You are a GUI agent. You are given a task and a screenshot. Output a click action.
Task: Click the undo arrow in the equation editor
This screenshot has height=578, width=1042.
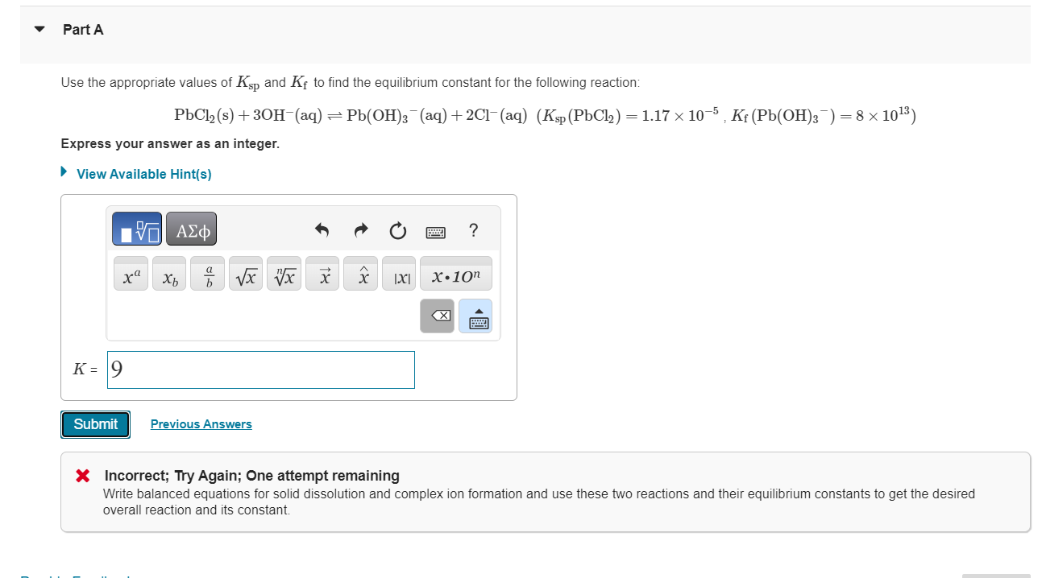[322, 231]
